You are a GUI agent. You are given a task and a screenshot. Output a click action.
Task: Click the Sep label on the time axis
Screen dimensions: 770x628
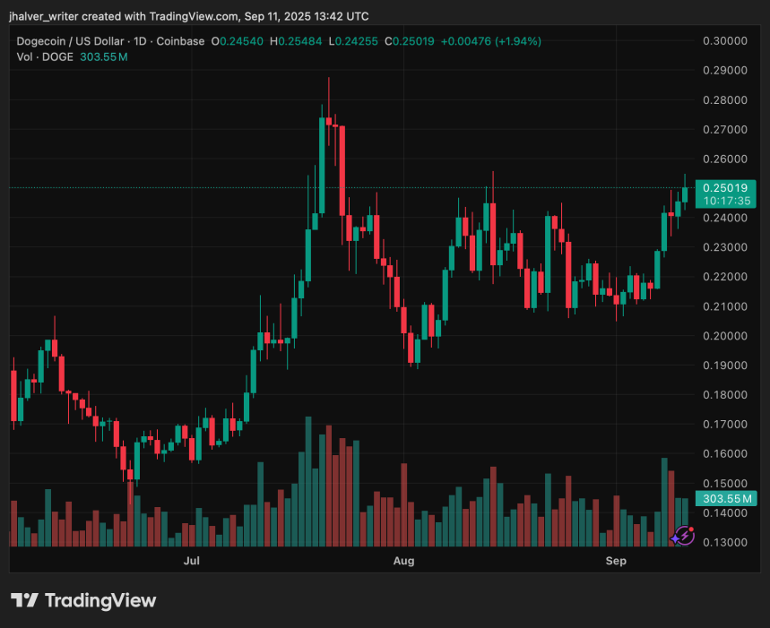coord(616,561)
